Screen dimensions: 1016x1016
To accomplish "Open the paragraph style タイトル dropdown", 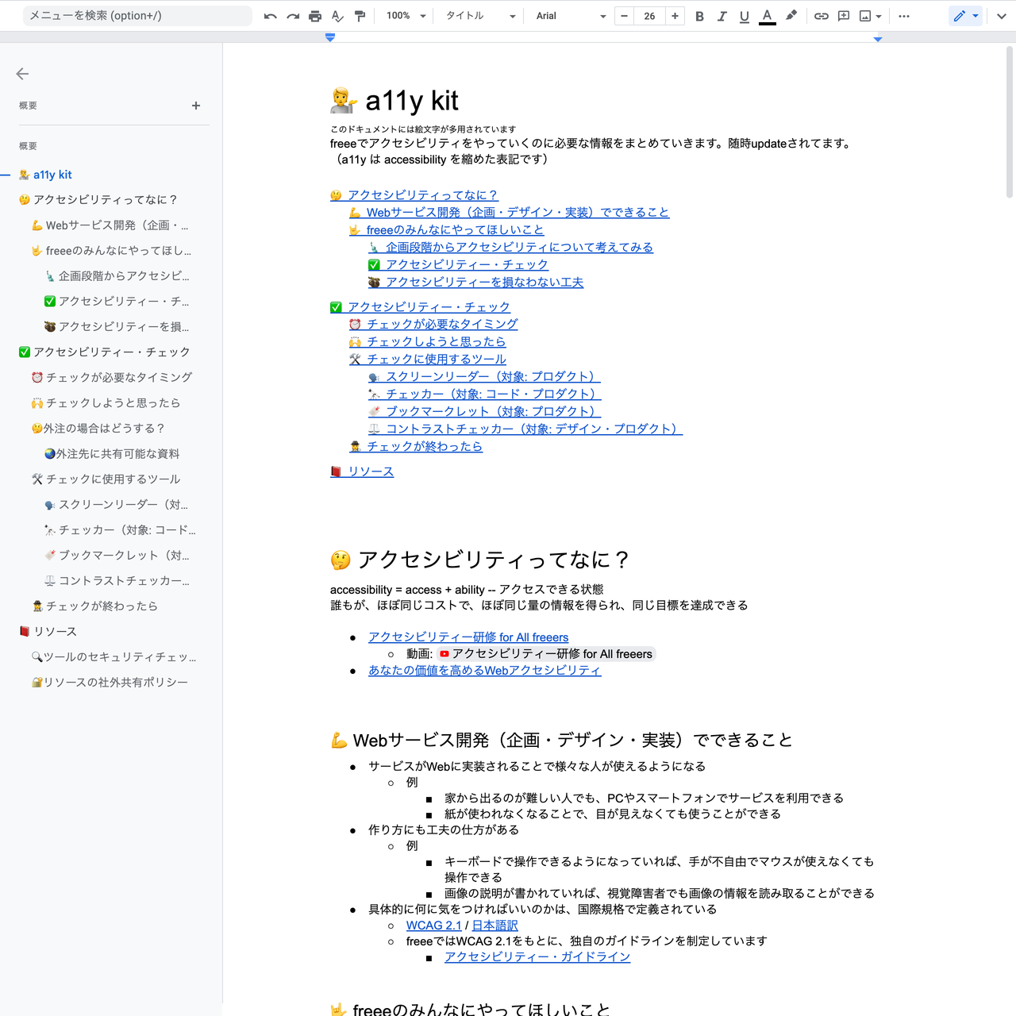I will coord(480,16).
